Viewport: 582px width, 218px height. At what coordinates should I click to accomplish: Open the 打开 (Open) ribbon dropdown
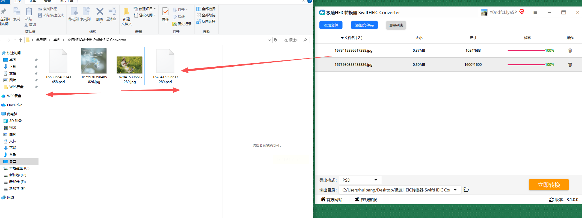[x=180, y=10]
